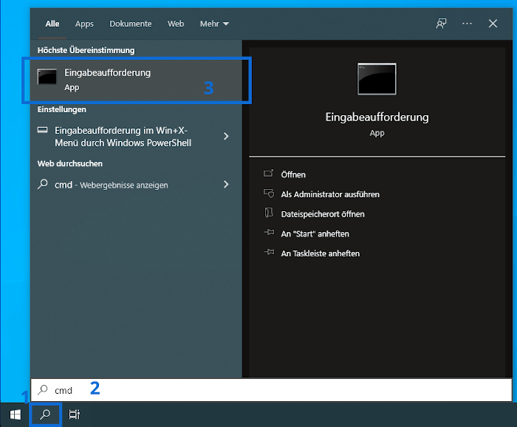Click the taskbar search magnifier icon
The image size is (517, 427).
[45, 414]
